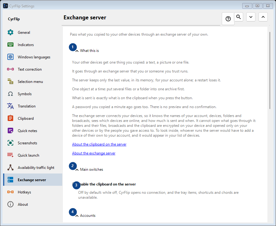Close the CyrFlip Settings window

268,6
